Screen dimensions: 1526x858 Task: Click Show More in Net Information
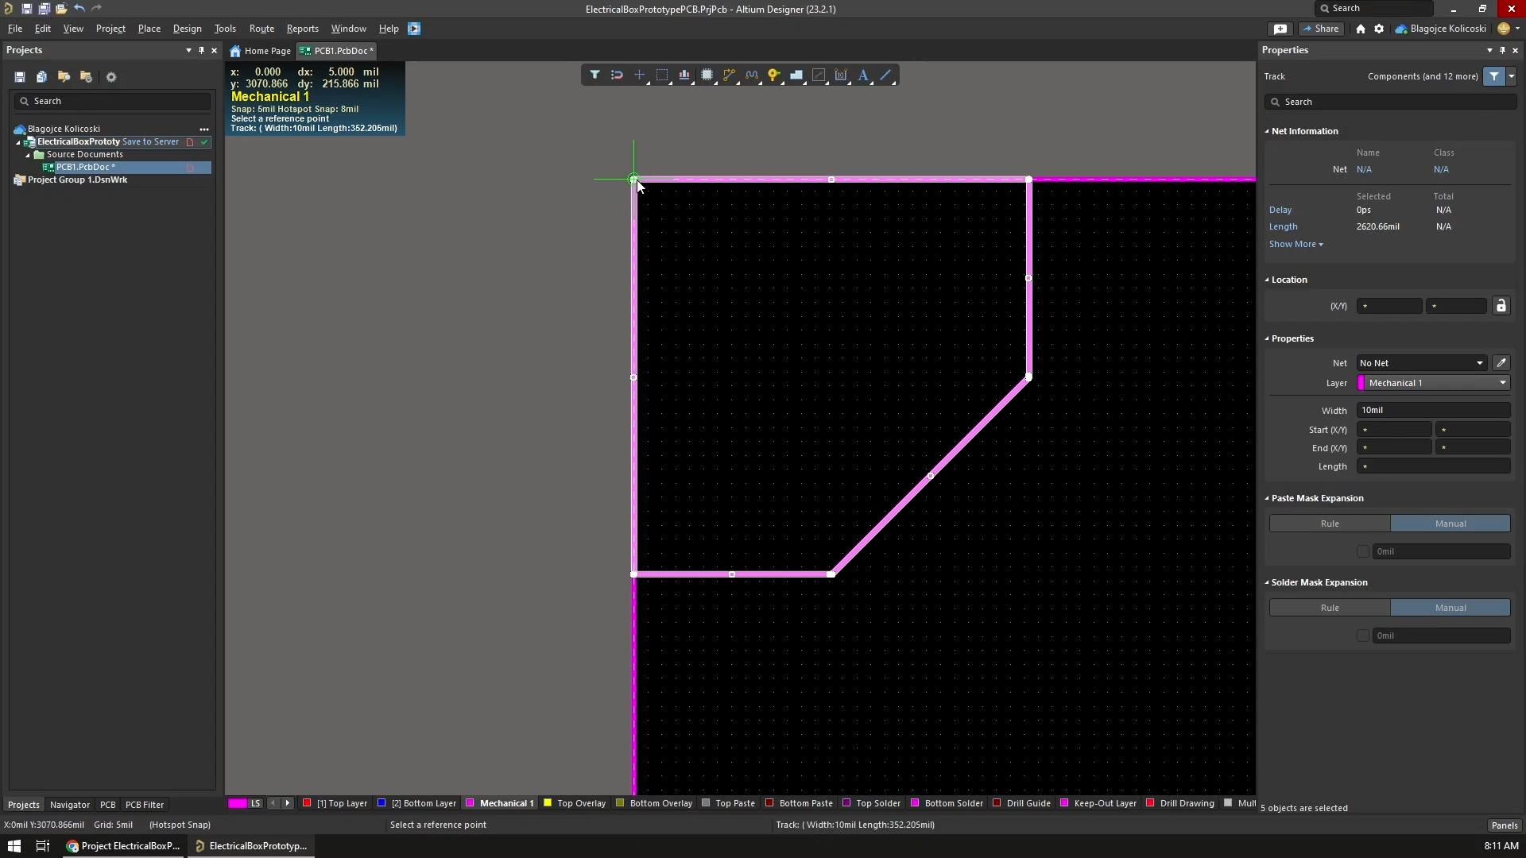pyautogui.click(x=1296, y=244)
